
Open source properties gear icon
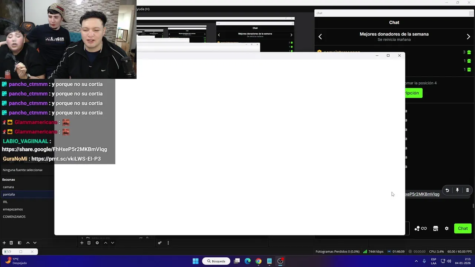click(97, 243)
